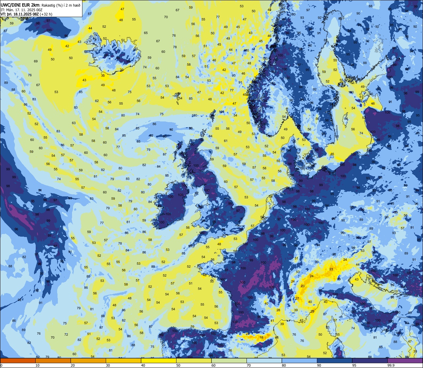
Task: Pick the medium blue legend swatch between 80 and 90
Action: pyautogui.click(x=299, y=360)
